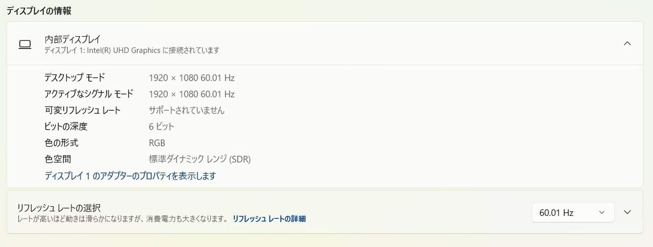Click the サポートされていません value text
This screenshot has height=247, width=653.
[186, 110]
